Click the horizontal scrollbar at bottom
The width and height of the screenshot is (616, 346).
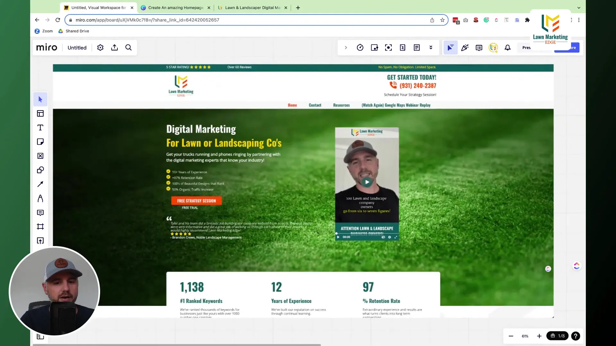tap(177, 345)
